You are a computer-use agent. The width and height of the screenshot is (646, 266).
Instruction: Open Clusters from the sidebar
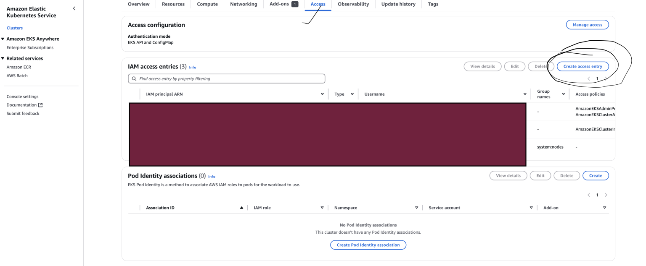(14, 28)
